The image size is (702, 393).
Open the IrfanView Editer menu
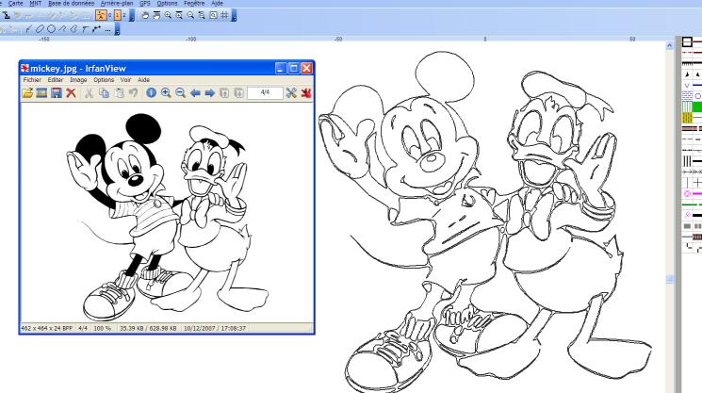click(56, 80)
